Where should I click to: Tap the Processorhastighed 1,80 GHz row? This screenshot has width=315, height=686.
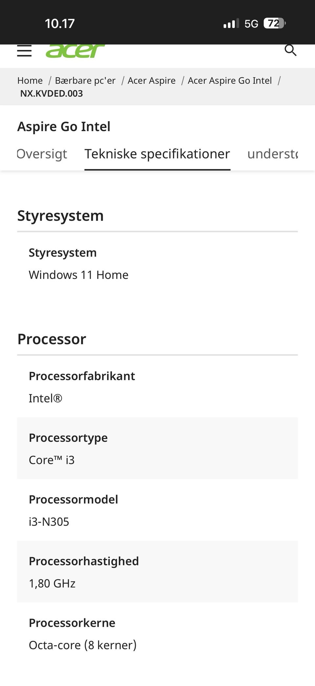pos(157,572)
